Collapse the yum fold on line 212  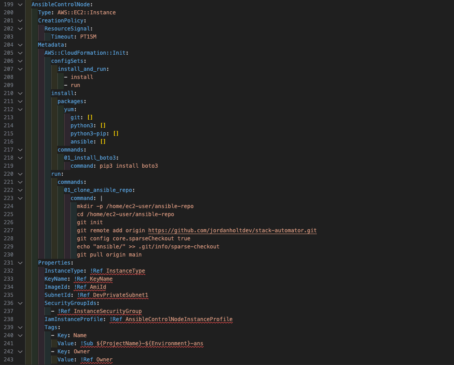[20, 109]
